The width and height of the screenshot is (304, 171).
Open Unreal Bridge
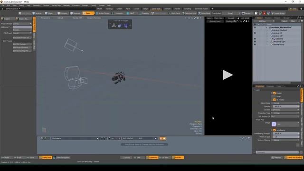tap(278, 13)
